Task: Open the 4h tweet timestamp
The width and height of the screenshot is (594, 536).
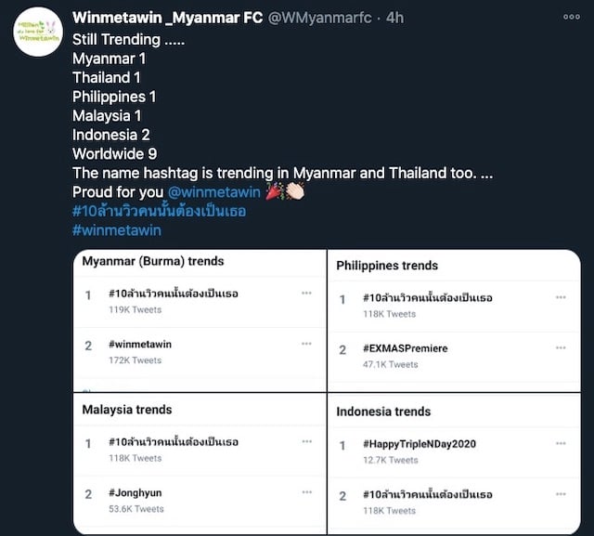Action: (394, 18)
